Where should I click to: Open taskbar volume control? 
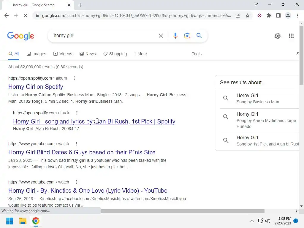pyautogui.click(x=268, y=221)
